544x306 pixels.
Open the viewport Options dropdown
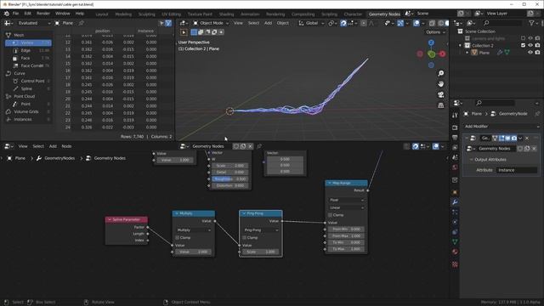435,32
